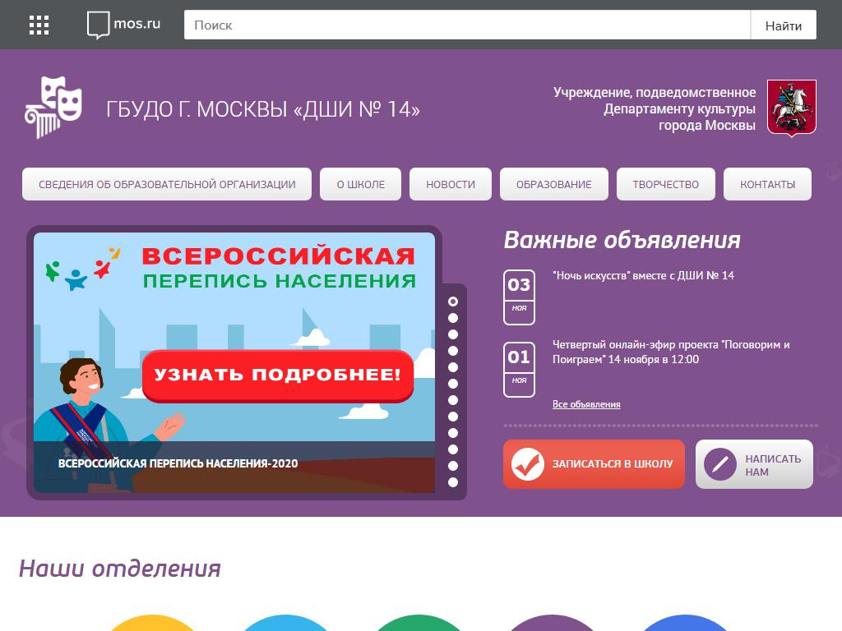Expand the 'Сведения об образовательной организации' menu
Screen dimensions: 842x631
pos(167,184)
